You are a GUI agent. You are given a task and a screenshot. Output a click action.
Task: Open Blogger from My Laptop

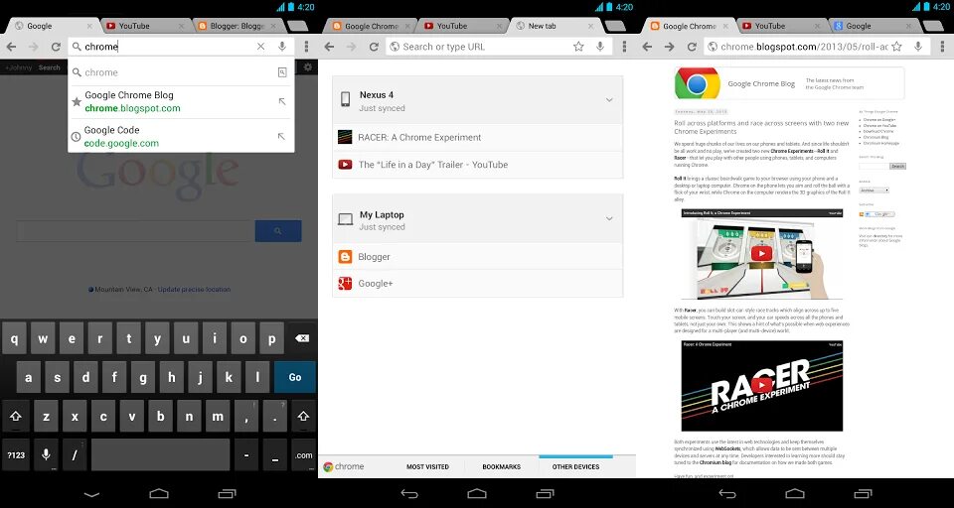coord(478,256)
